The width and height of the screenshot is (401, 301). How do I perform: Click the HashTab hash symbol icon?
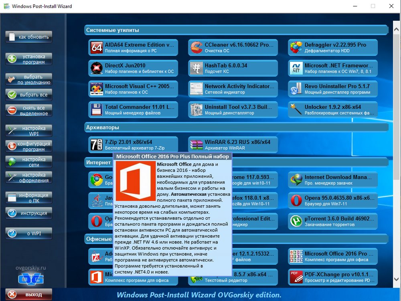(196, 68)
